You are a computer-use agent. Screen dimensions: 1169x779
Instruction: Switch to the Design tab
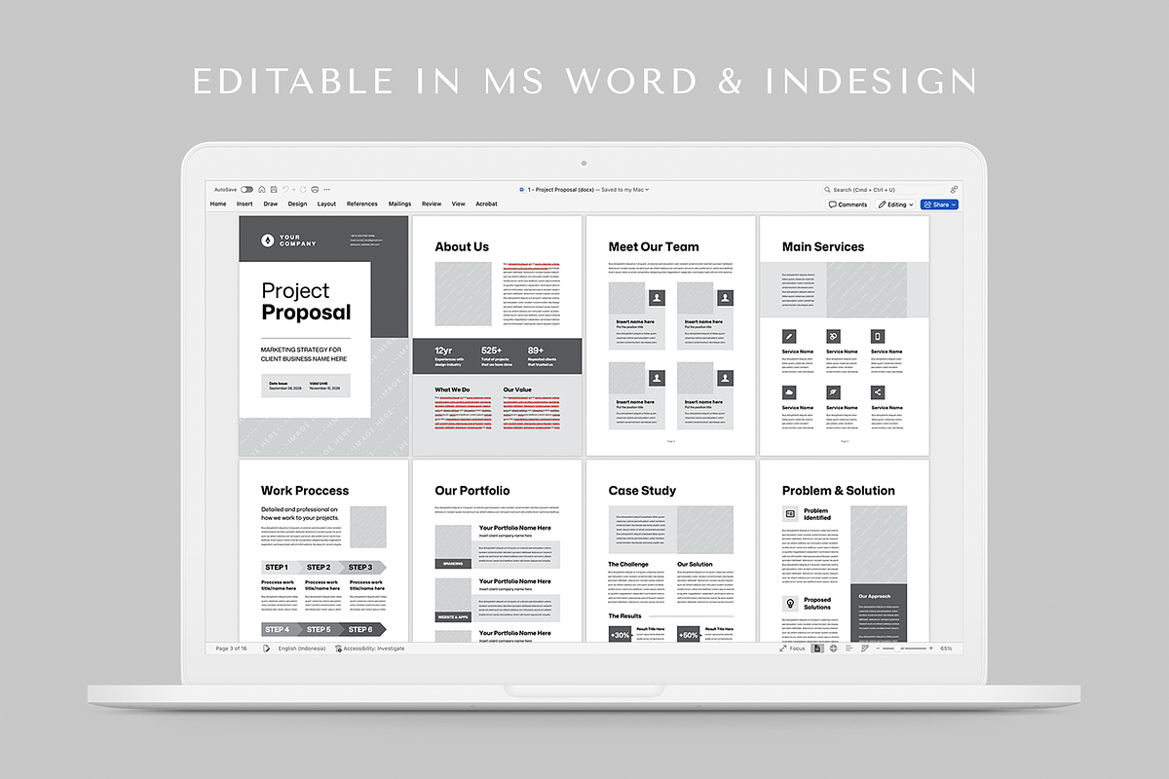click(297, 204)
